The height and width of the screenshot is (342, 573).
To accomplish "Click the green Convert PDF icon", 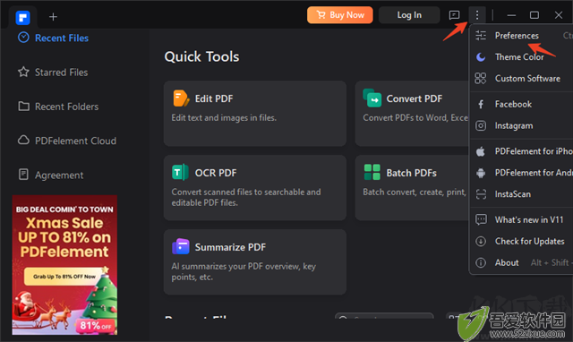I will click(372, 98).
